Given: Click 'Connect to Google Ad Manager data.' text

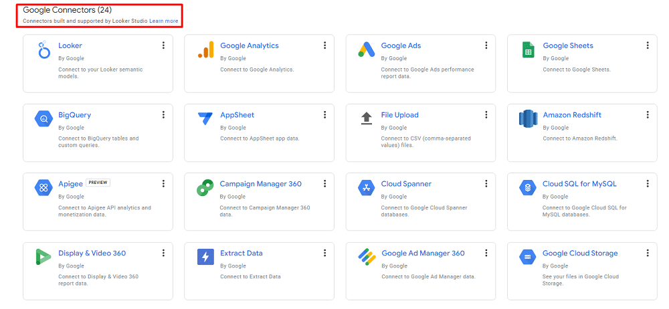Looking at the screenshot, I should point(428,277).
